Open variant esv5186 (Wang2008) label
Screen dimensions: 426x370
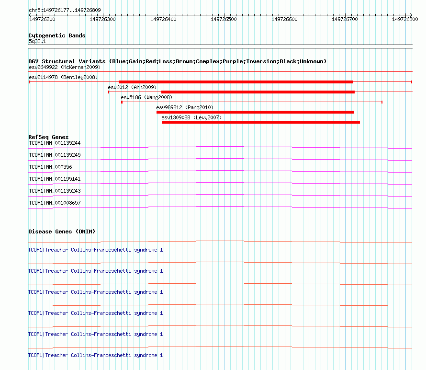point(146,97)
